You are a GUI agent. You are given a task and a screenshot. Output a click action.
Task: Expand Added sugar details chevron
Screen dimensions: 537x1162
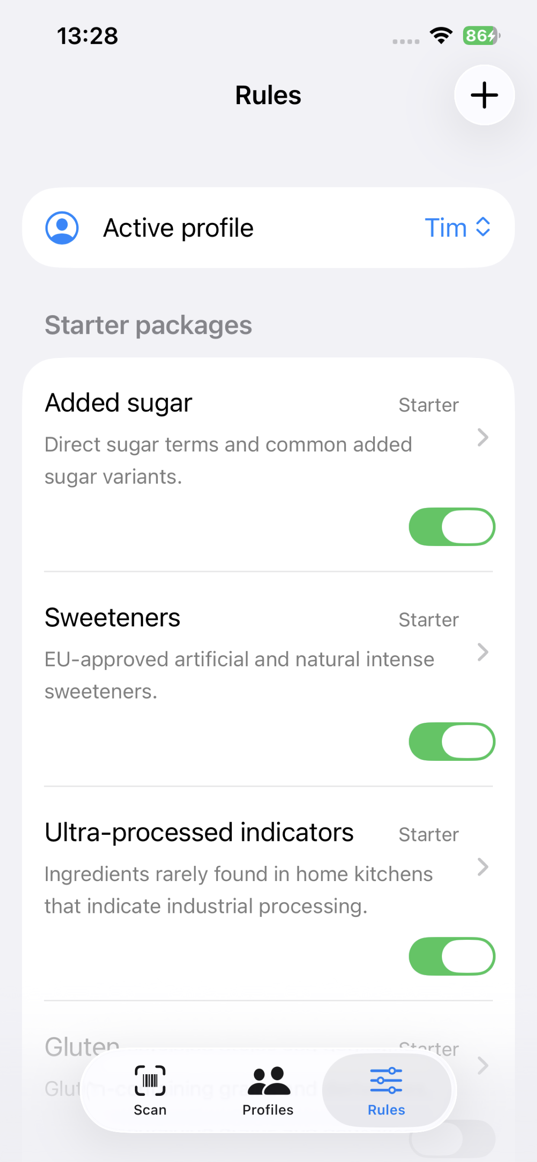click(x=483, y=437)
